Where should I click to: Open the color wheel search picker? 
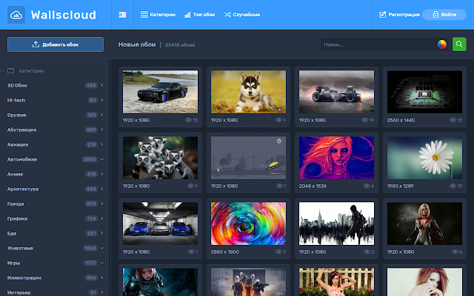(x=442, y=44)
